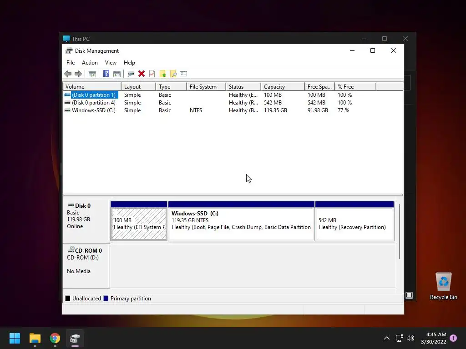
Task: Show hidden tray icons chevron
Action: coord(387,338)
